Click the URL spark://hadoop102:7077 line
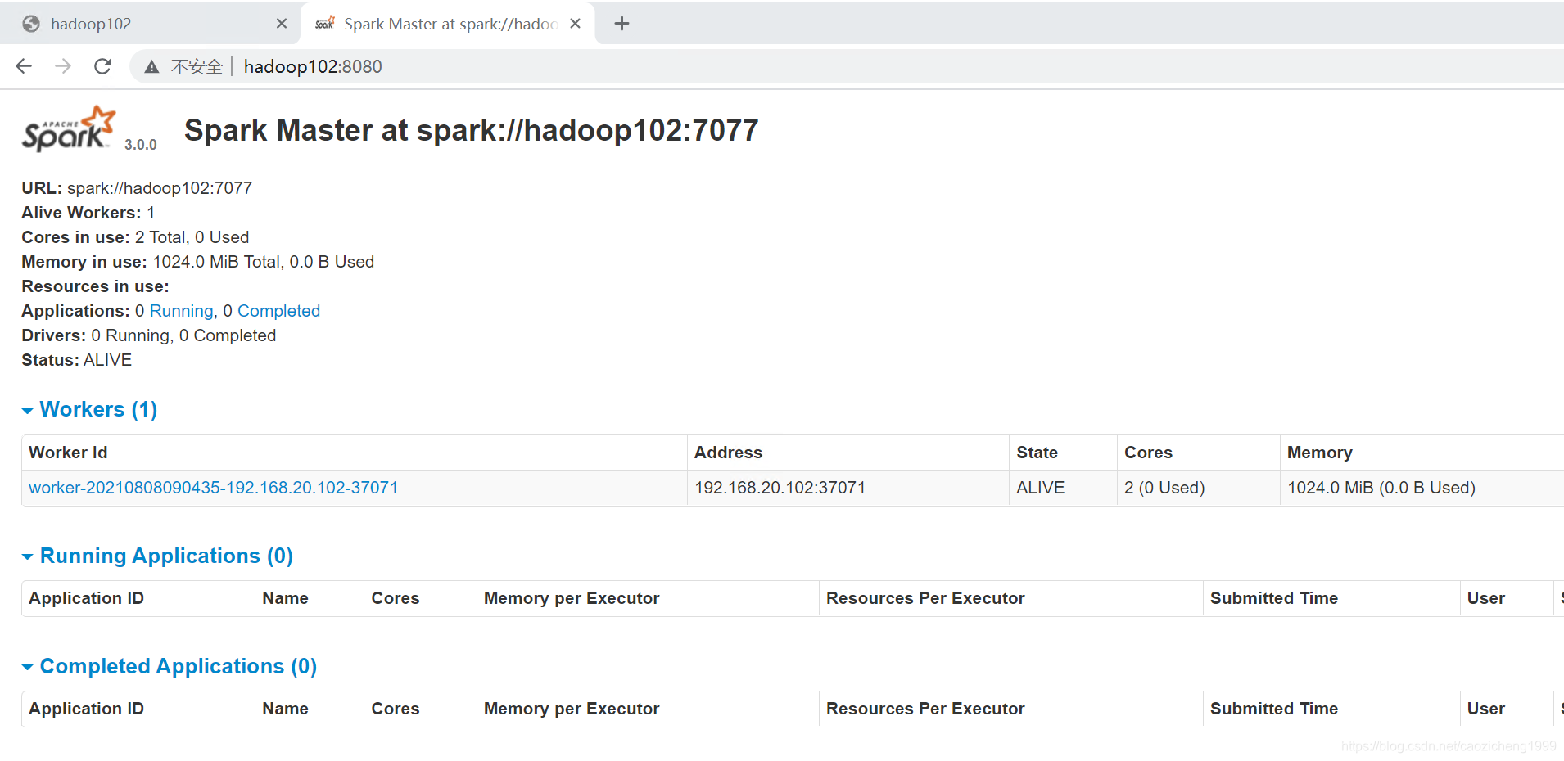This screenshot has height=761, width=1564. [x=137, y=188]
